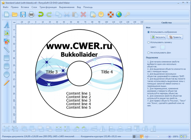Click the Save floppy disk icon

[x=23, y=14]
